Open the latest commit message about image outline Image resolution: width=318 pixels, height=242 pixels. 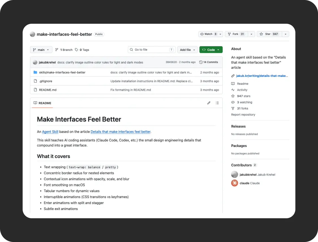[100, 62]
